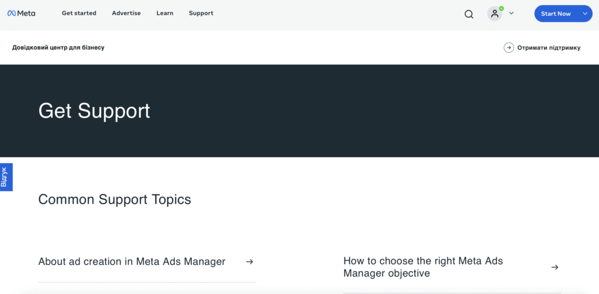Screen dimensions: 599x294
Task: Click arrow next to About ad creation
Action: point(250,262)
